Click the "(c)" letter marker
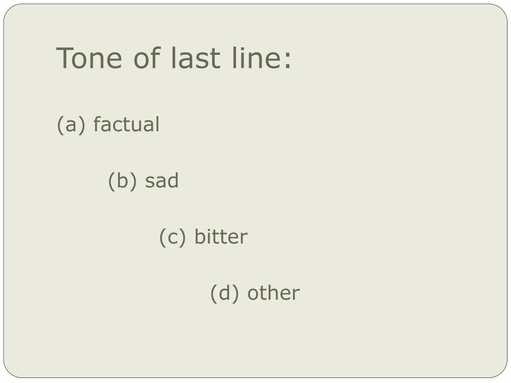 (x=173, y=237)
